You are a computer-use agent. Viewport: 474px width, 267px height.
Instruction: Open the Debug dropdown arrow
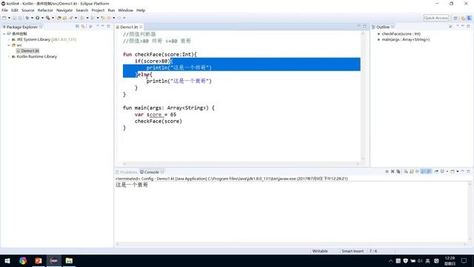[32, 18]
